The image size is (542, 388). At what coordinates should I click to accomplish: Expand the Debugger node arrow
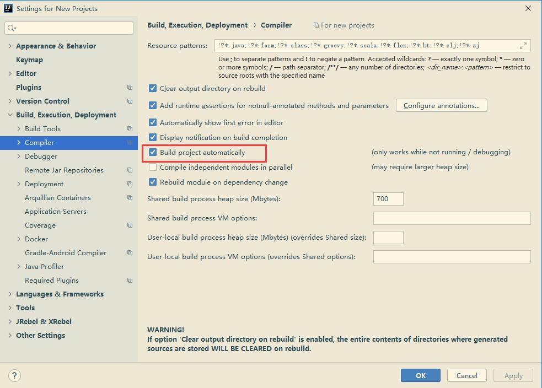19,156
